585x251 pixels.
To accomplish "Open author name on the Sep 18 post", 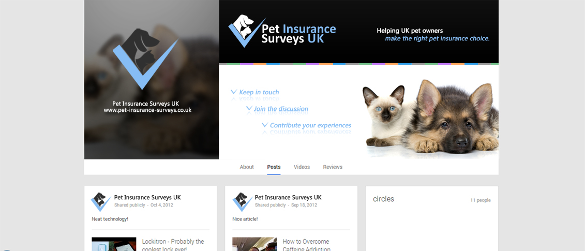I will pyautogui.click(x=288, y=197).
